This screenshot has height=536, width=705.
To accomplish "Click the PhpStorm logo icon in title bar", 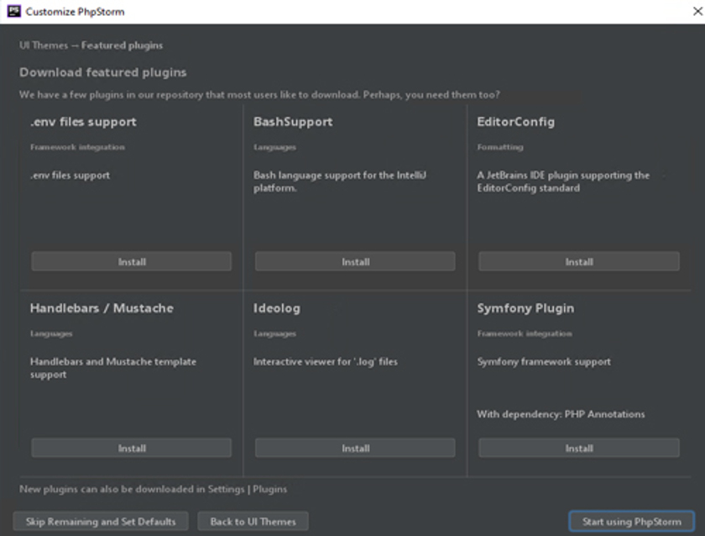I will click(x=14, y=11).
